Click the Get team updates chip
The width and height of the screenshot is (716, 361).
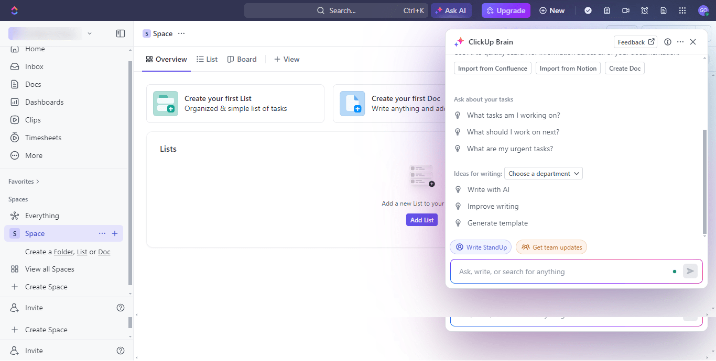(x=551, y=247)
